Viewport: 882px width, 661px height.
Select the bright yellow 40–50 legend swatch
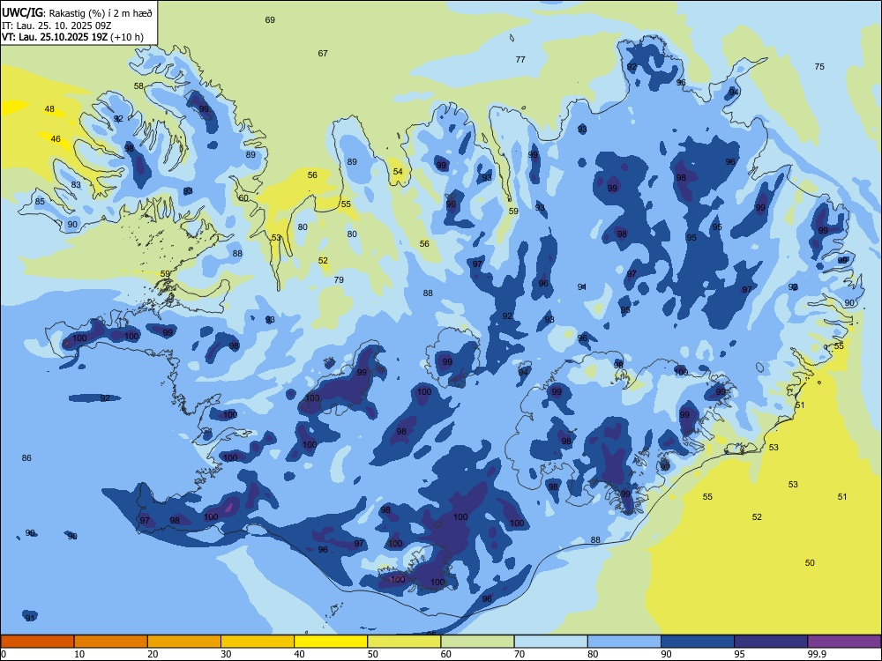pos(331,642)
